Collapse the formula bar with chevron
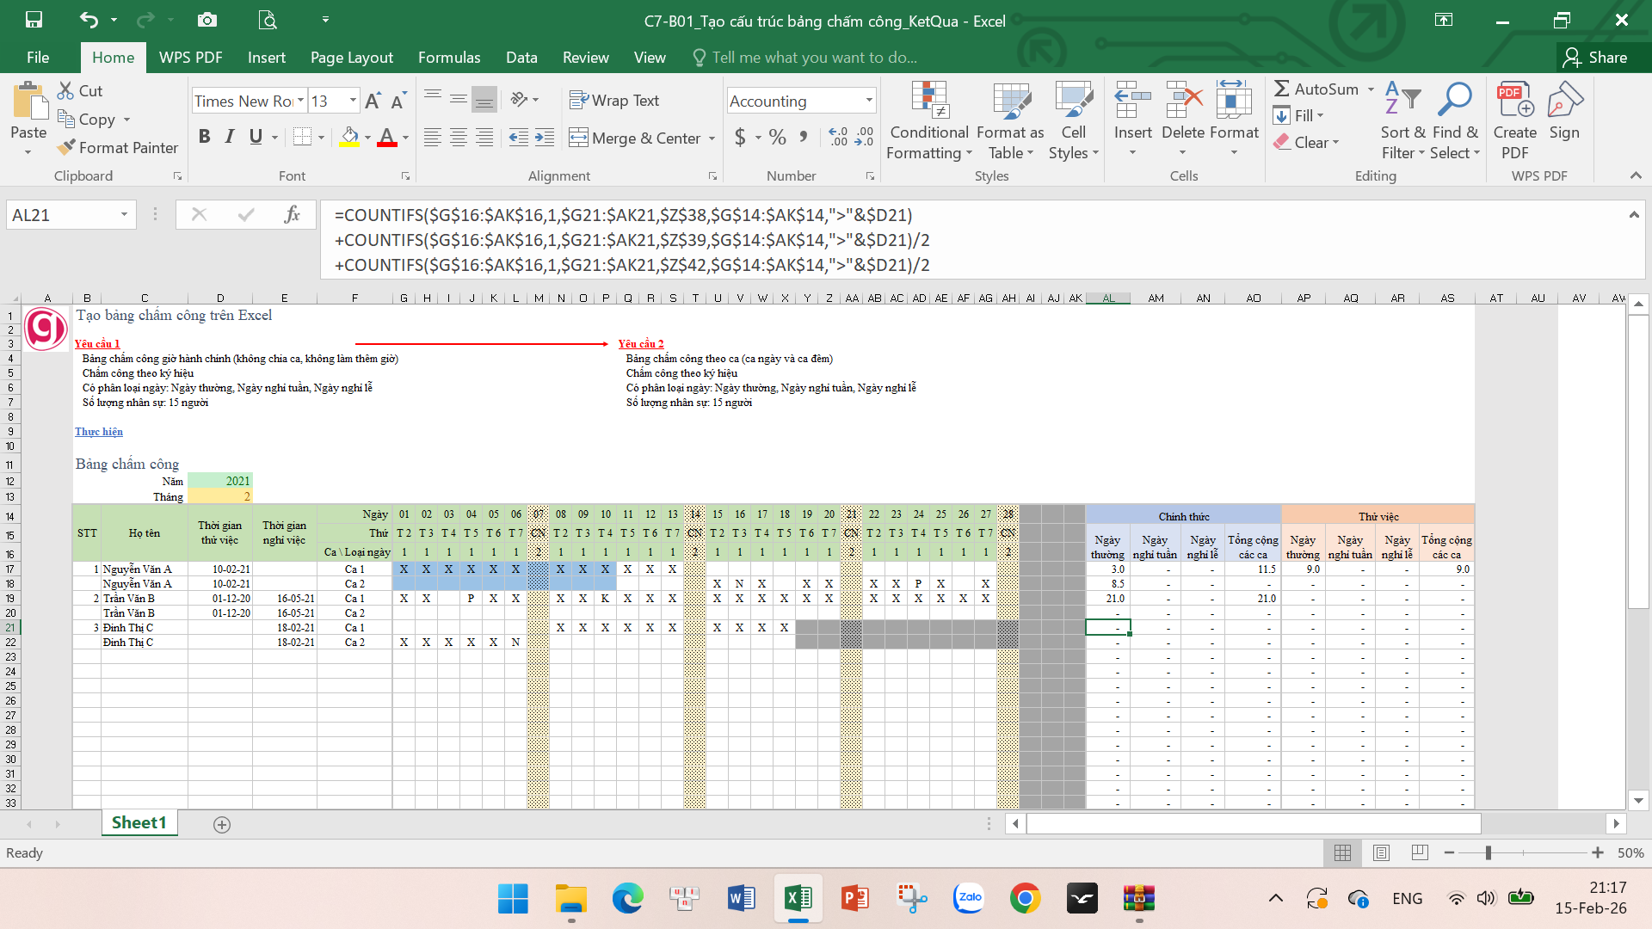1652x929 pixels. [x=1633, y=215]
